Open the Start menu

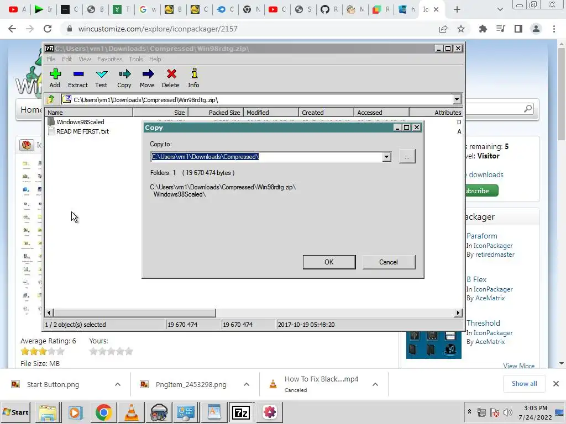pyautogui.click(x=15, y=412)
